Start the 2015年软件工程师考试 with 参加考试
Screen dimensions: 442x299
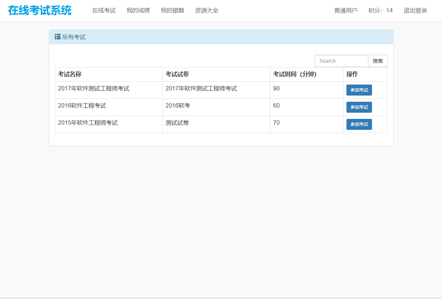pos(359,124)
